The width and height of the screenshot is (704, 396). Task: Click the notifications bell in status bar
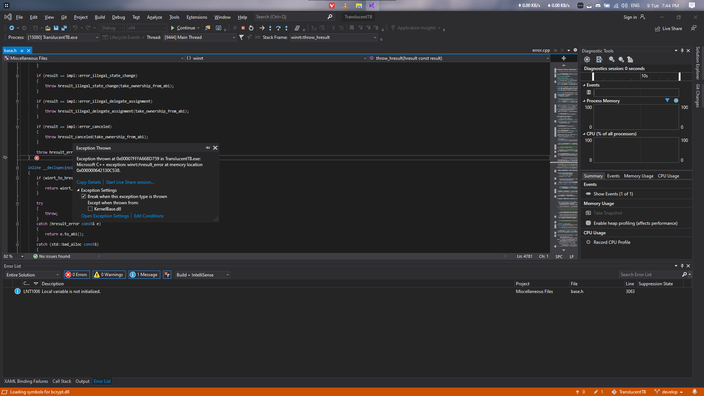coord(694,392)
